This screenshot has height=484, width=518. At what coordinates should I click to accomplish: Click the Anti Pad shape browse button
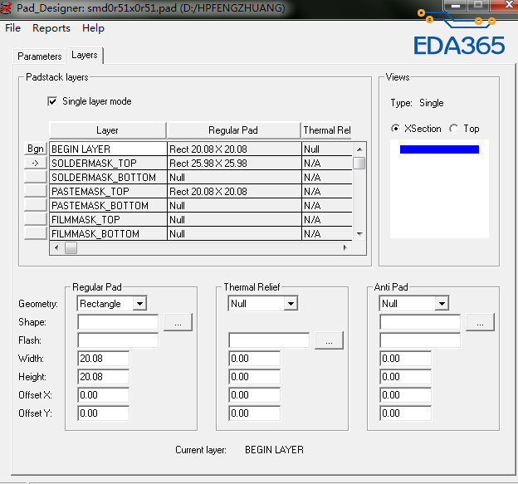[480, 322]
